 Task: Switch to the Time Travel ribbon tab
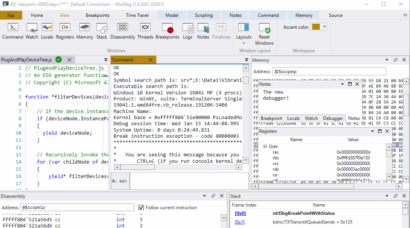137,15
